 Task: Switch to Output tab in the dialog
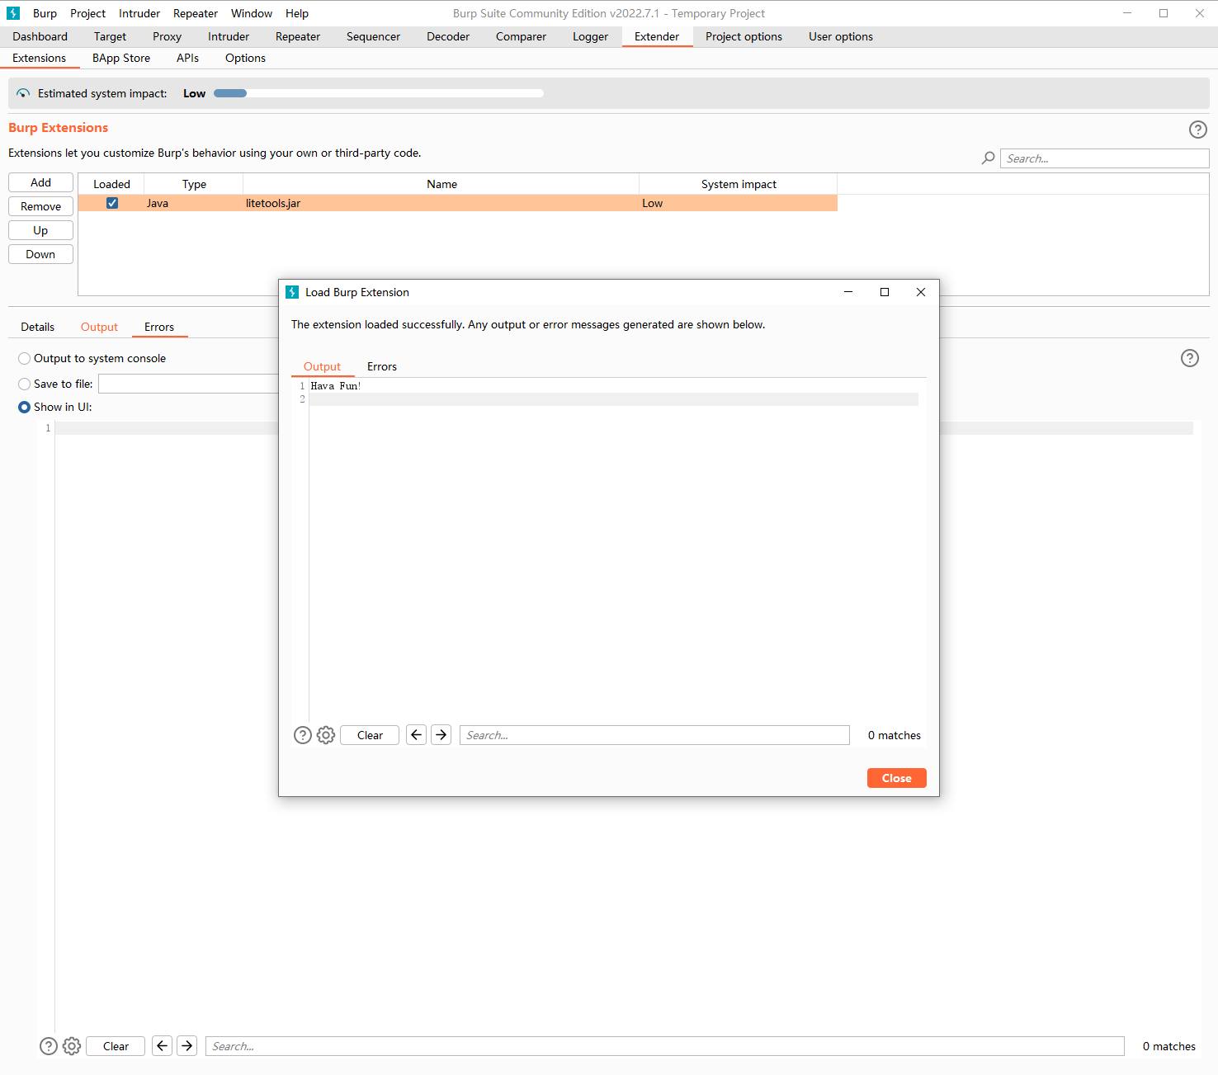(x=322, y=366)
